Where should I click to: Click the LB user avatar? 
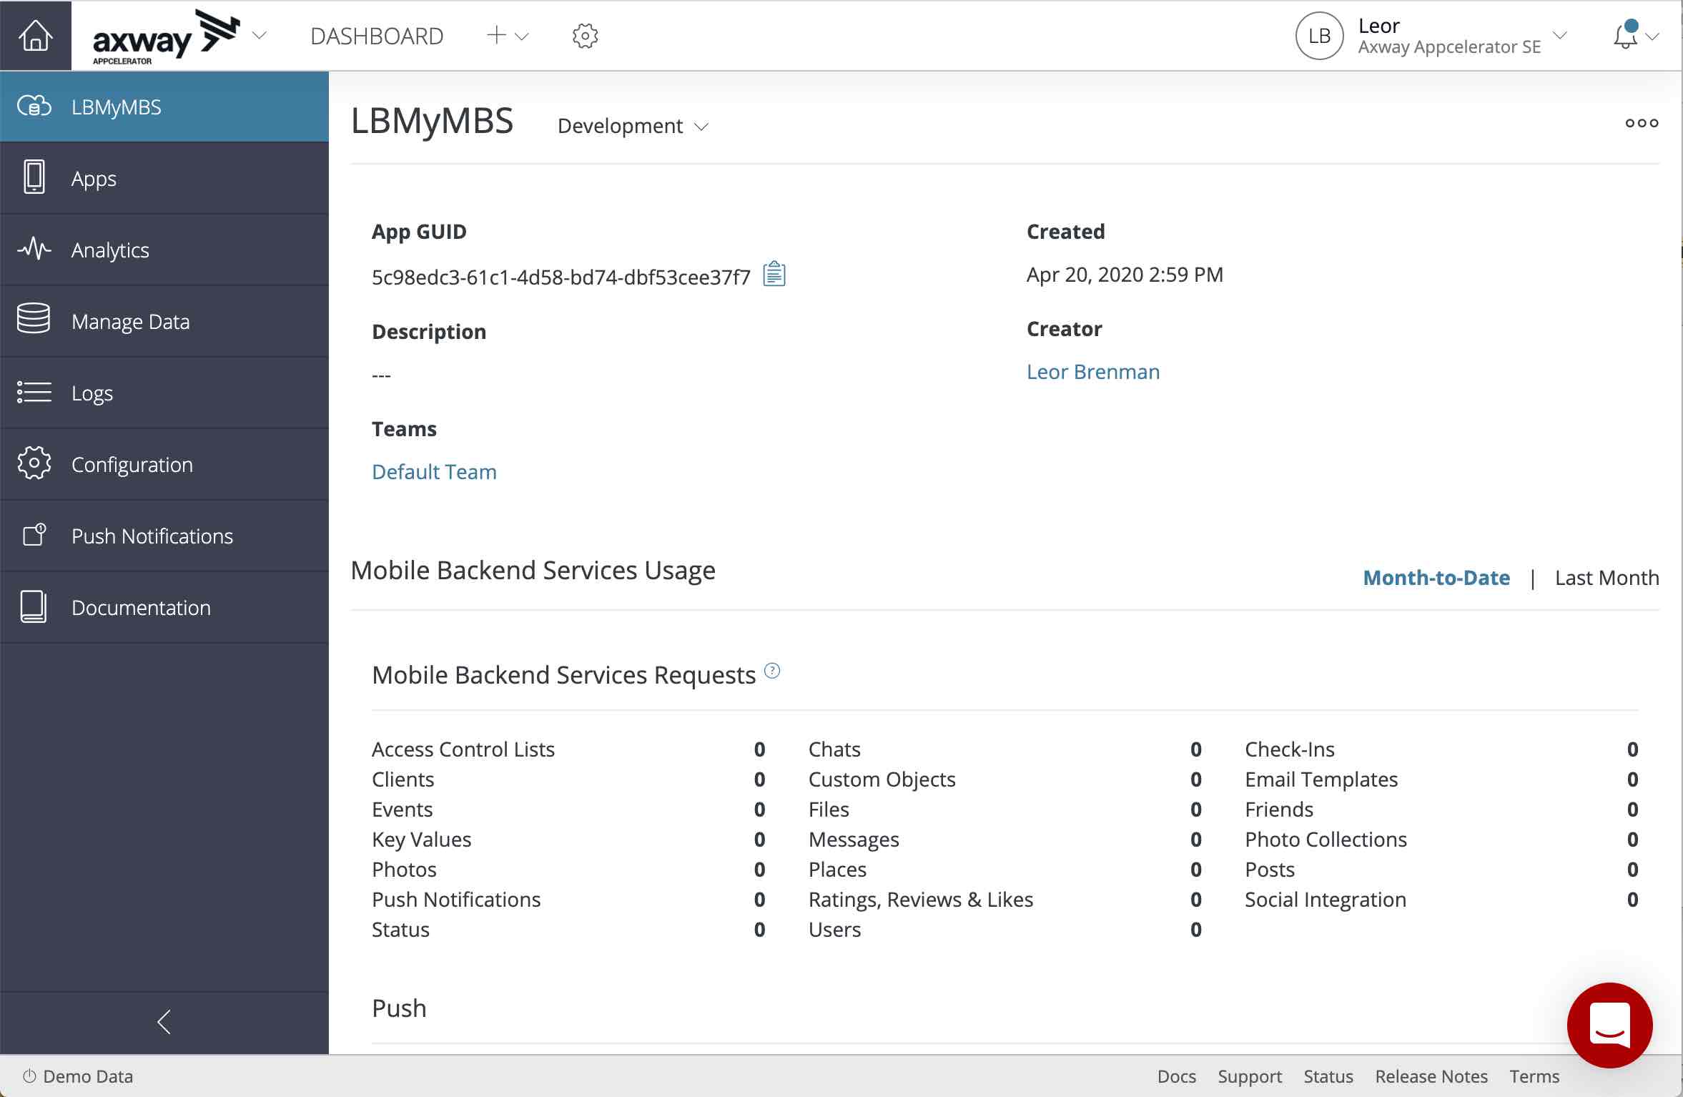pos(1319,36)
